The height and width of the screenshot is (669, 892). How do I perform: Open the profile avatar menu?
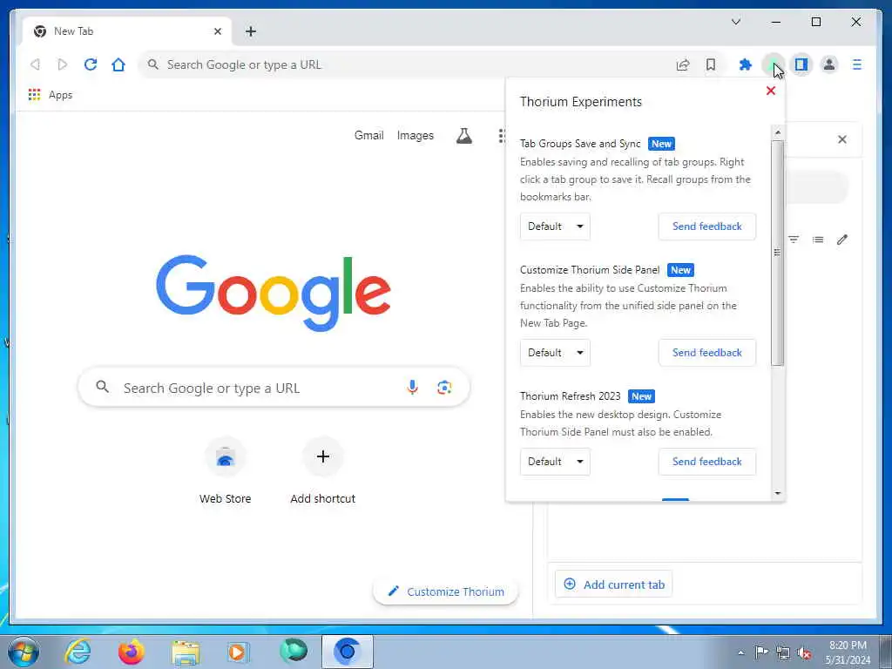pyautogui.click(x=829, y=64)
